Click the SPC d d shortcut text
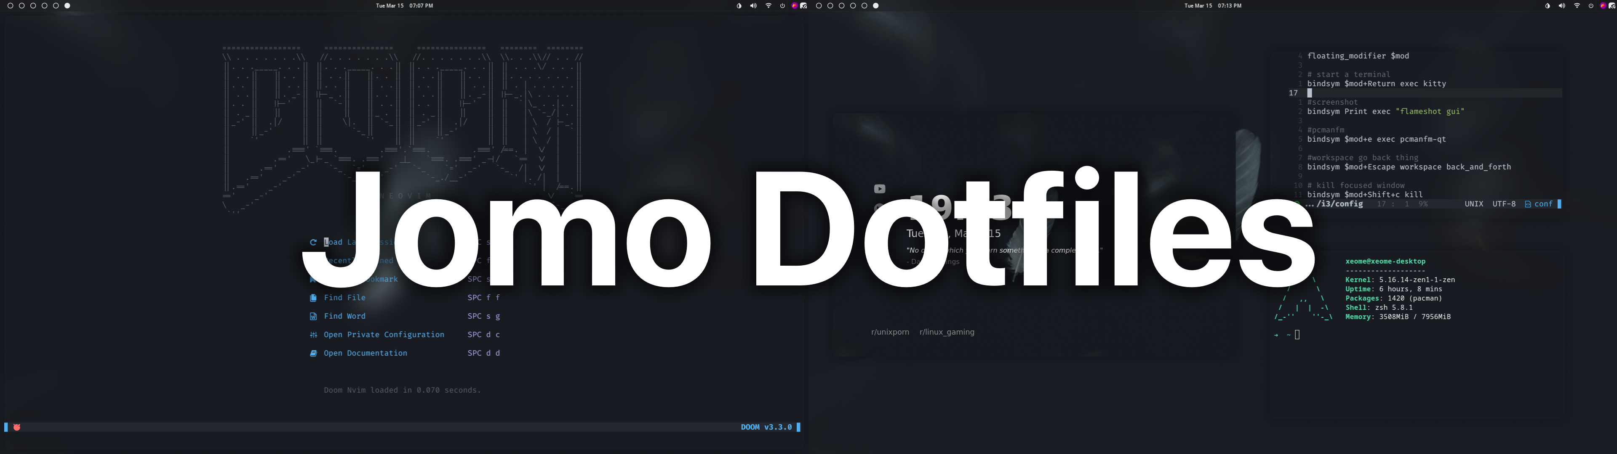Viewport: 1617px width, 454px height. 484,353
